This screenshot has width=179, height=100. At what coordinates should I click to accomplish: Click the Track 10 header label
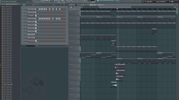(x=72, y=65)
